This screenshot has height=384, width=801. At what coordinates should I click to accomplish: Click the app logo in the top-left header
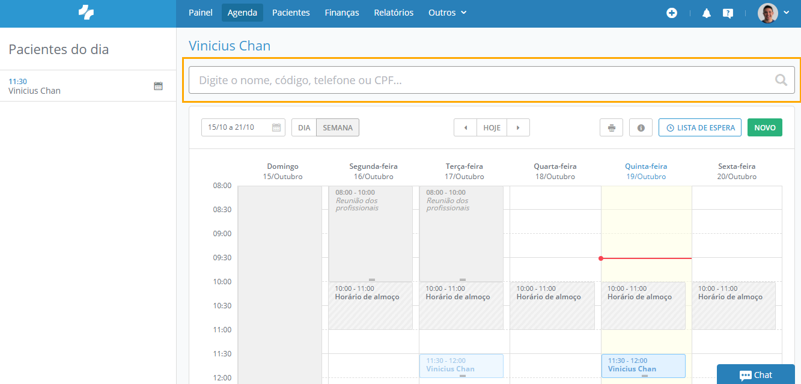click(x=87, y=12)
